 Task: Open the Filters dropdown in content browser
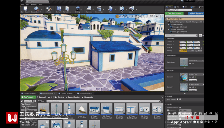click(x=42, y=101)
